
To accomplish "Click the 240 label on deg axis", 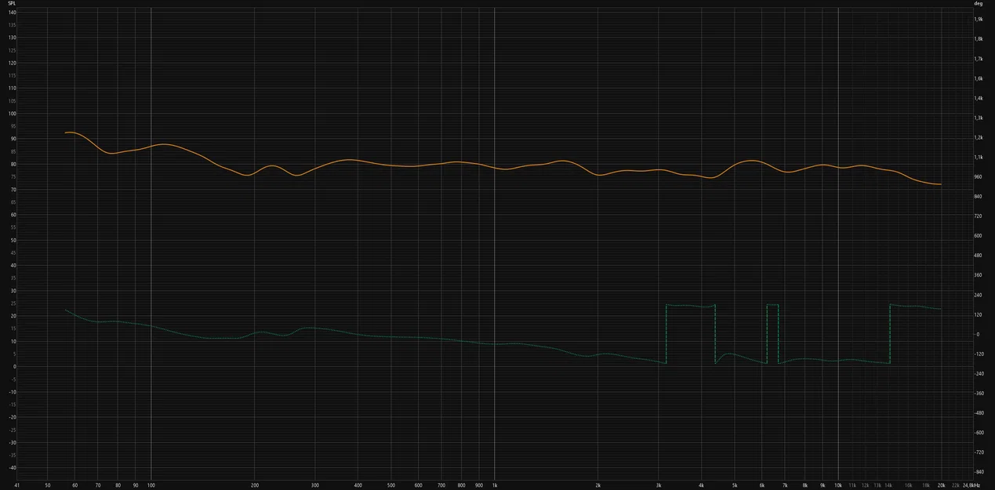I will point(978,295).
